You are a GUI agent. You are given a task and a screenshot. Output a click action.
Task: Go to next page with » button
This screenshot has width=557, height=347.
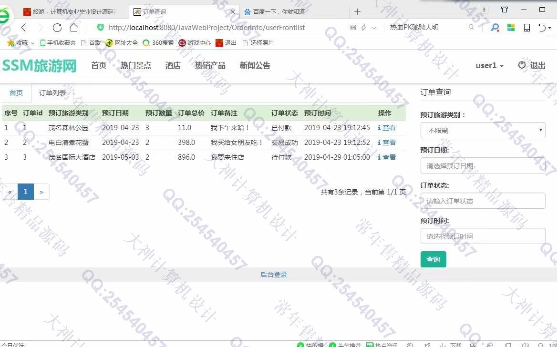click(41, 192)
